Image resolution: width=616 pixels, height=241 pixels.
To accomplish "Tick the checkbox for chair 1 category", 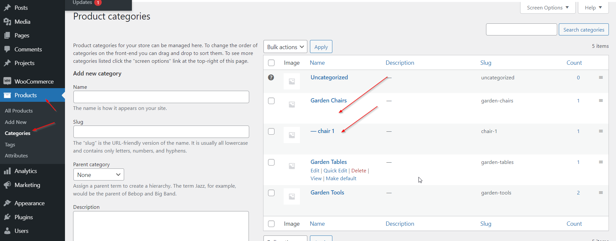I will pyautogui.click(x=271, y=131).
